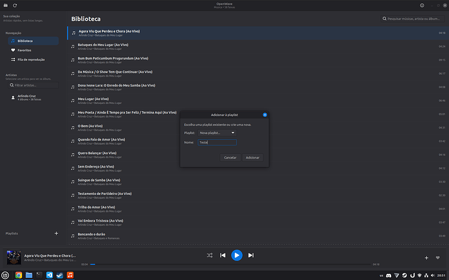Skip to the next track
449x280 pixels.
pyautogui.click(x=251, y=255)
